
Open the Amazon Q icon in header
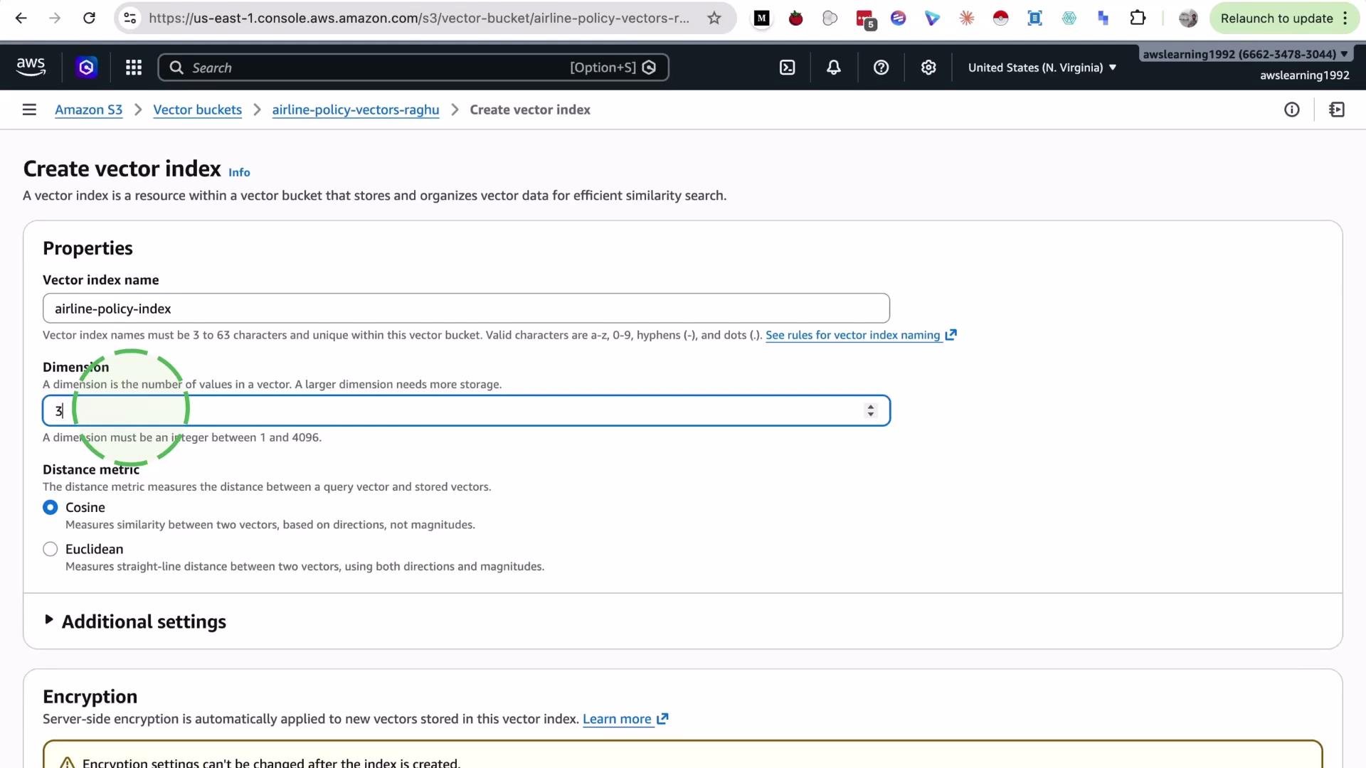[86, 68]
